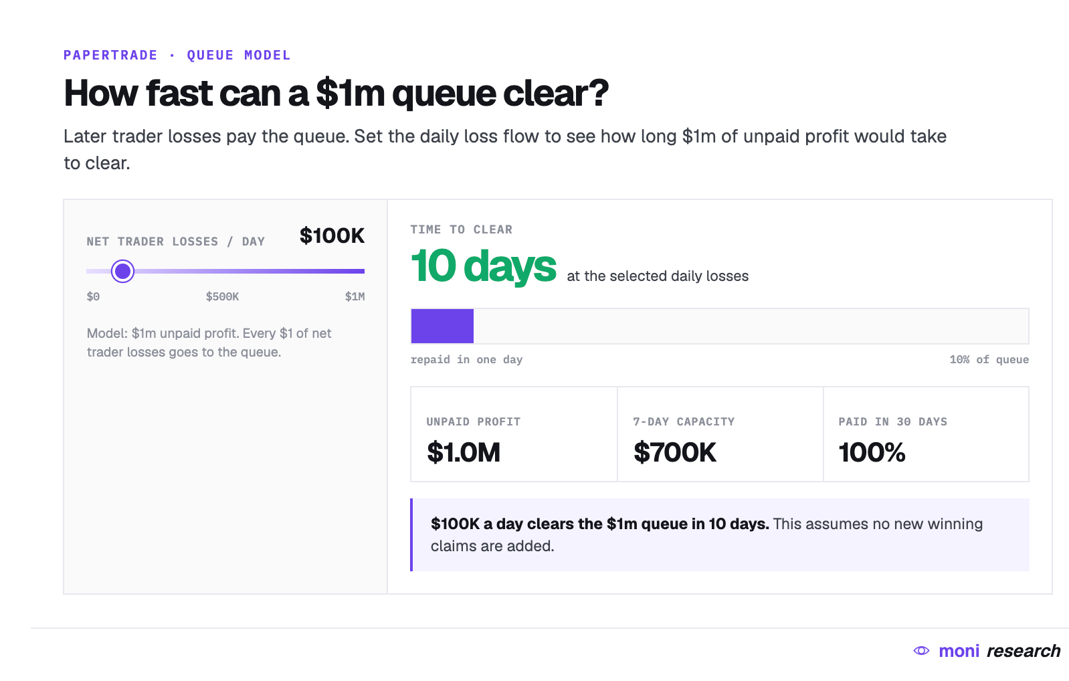Viewport: 1069px width, 681px height.
Task: Click the PAPERTRADE breadcrumb label
Action: click(x=110, y=55)
